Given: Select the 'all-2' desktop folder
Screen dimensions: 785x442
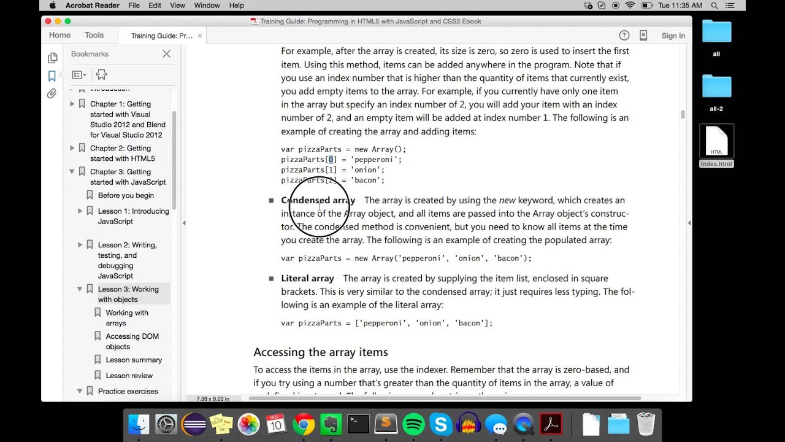Looking at the screenshot, I should (716, 93).
